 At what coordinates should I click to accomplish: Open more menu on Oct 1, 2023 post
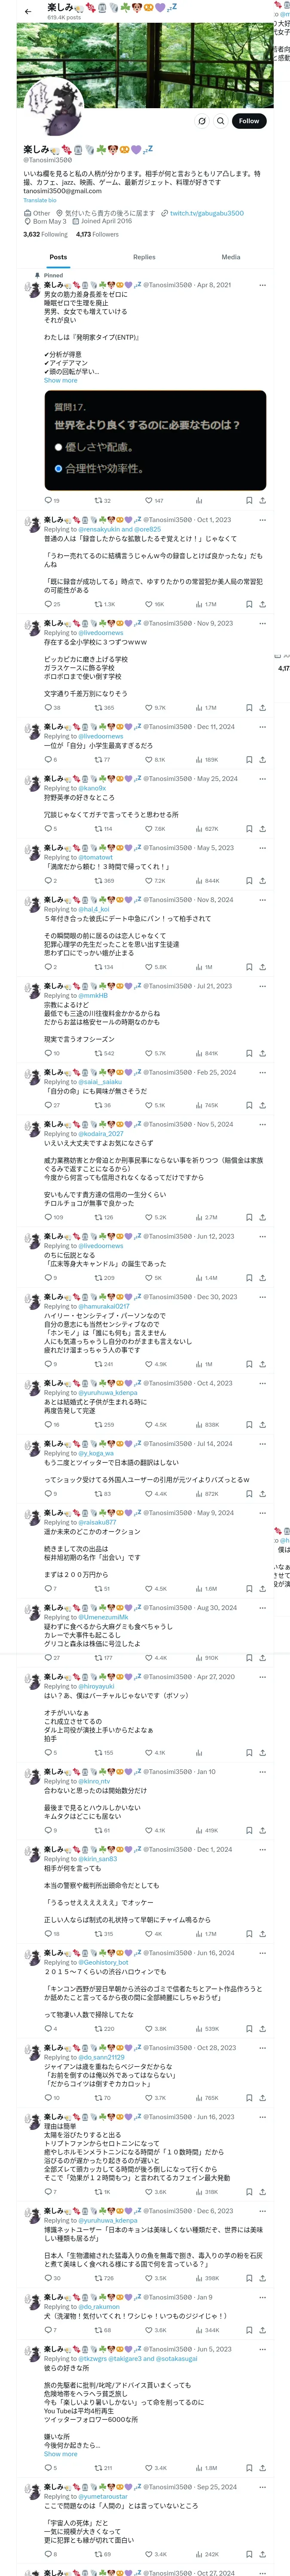click(x=262, y=520)
